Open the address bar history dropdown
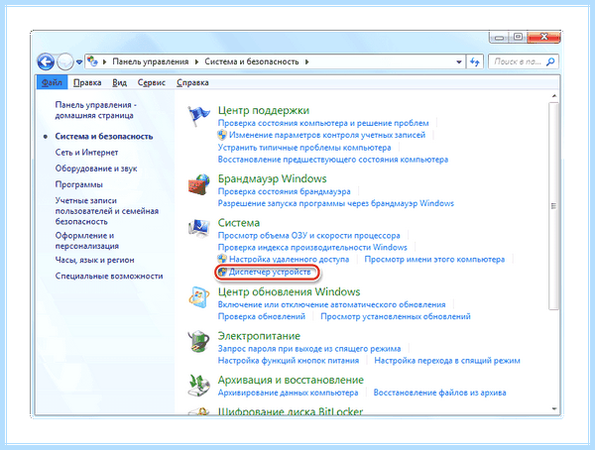This screenshot has height=450, width=595. 459,61
